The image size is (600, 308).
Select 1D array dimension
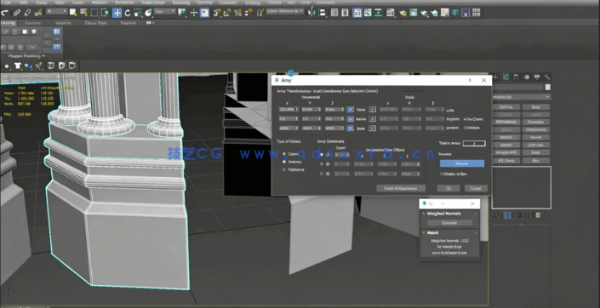click(x=322, y=155)
